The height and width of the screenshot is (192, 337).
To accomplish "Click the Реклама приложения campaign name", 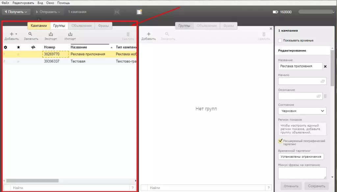I will coord(88,54).
